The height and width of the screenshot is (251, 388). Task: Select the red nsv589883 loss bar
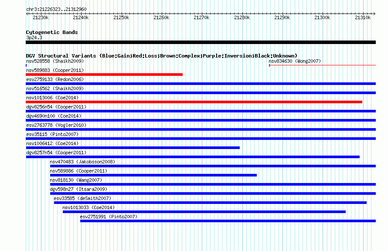click(x=104, y=75)
